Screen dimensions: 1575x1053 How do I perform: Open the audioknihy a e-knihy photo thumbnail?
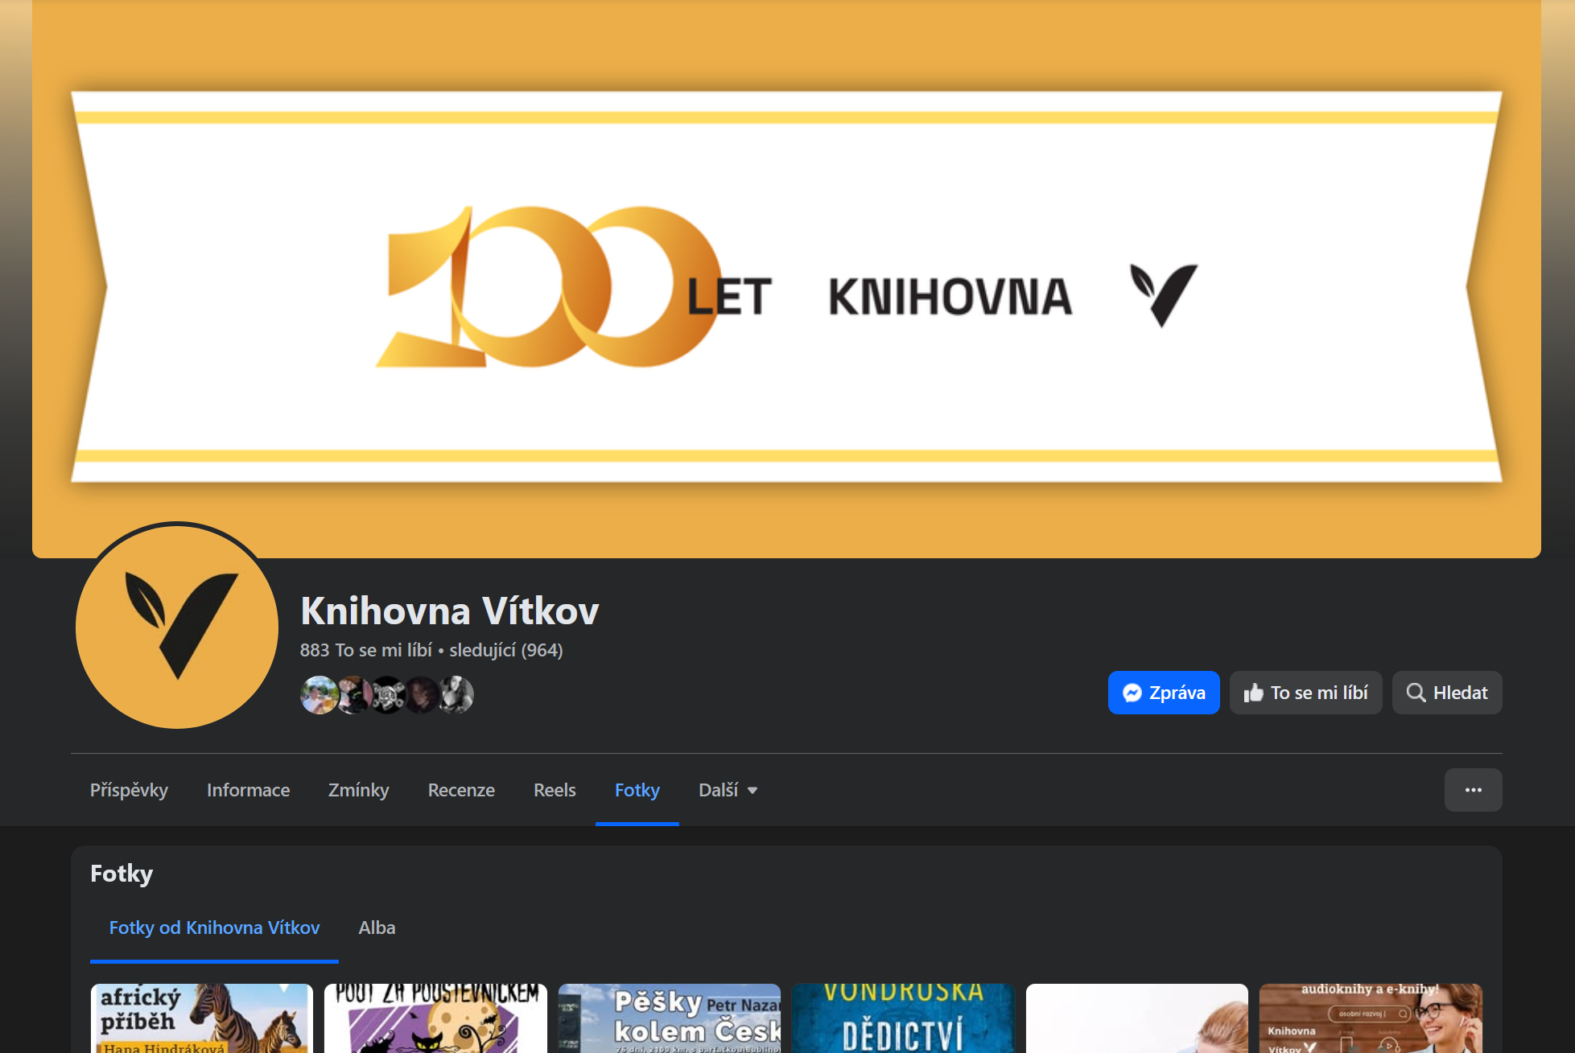pos(1371,1018)
